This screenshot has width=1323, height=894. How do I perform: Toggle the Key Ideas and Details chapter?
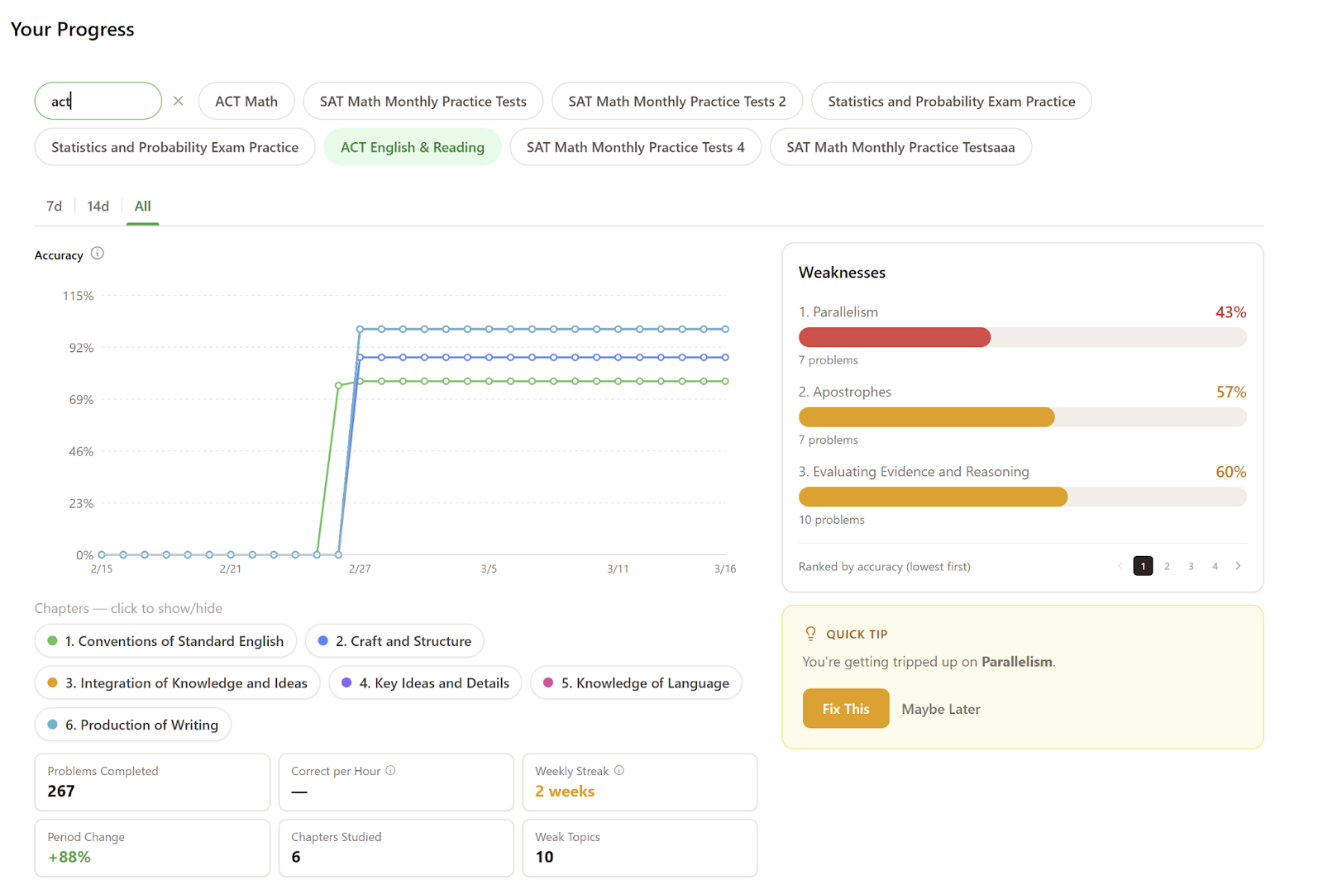tap(424, 682)
